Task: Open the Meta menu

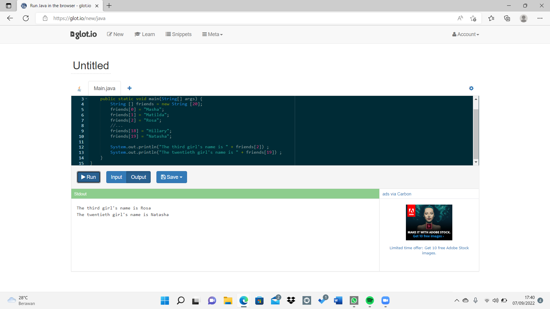Action: point(212,34)
